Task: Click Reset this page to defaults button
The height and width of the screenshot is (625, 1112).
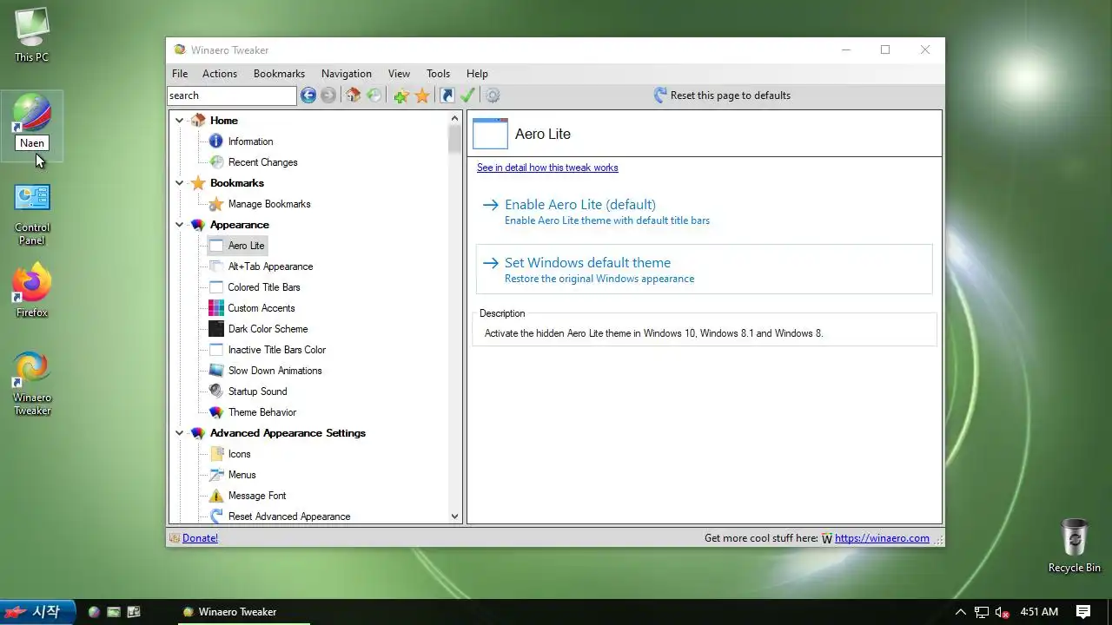Action: (x=721, y=95)
